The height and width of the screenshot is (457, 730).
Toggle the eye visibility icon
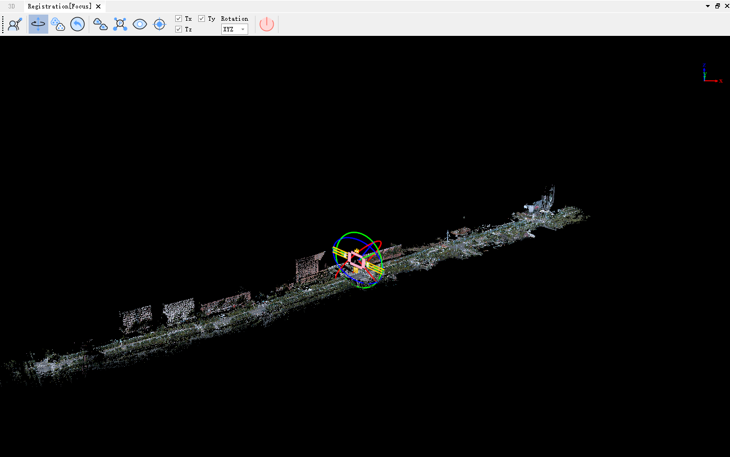140,24
